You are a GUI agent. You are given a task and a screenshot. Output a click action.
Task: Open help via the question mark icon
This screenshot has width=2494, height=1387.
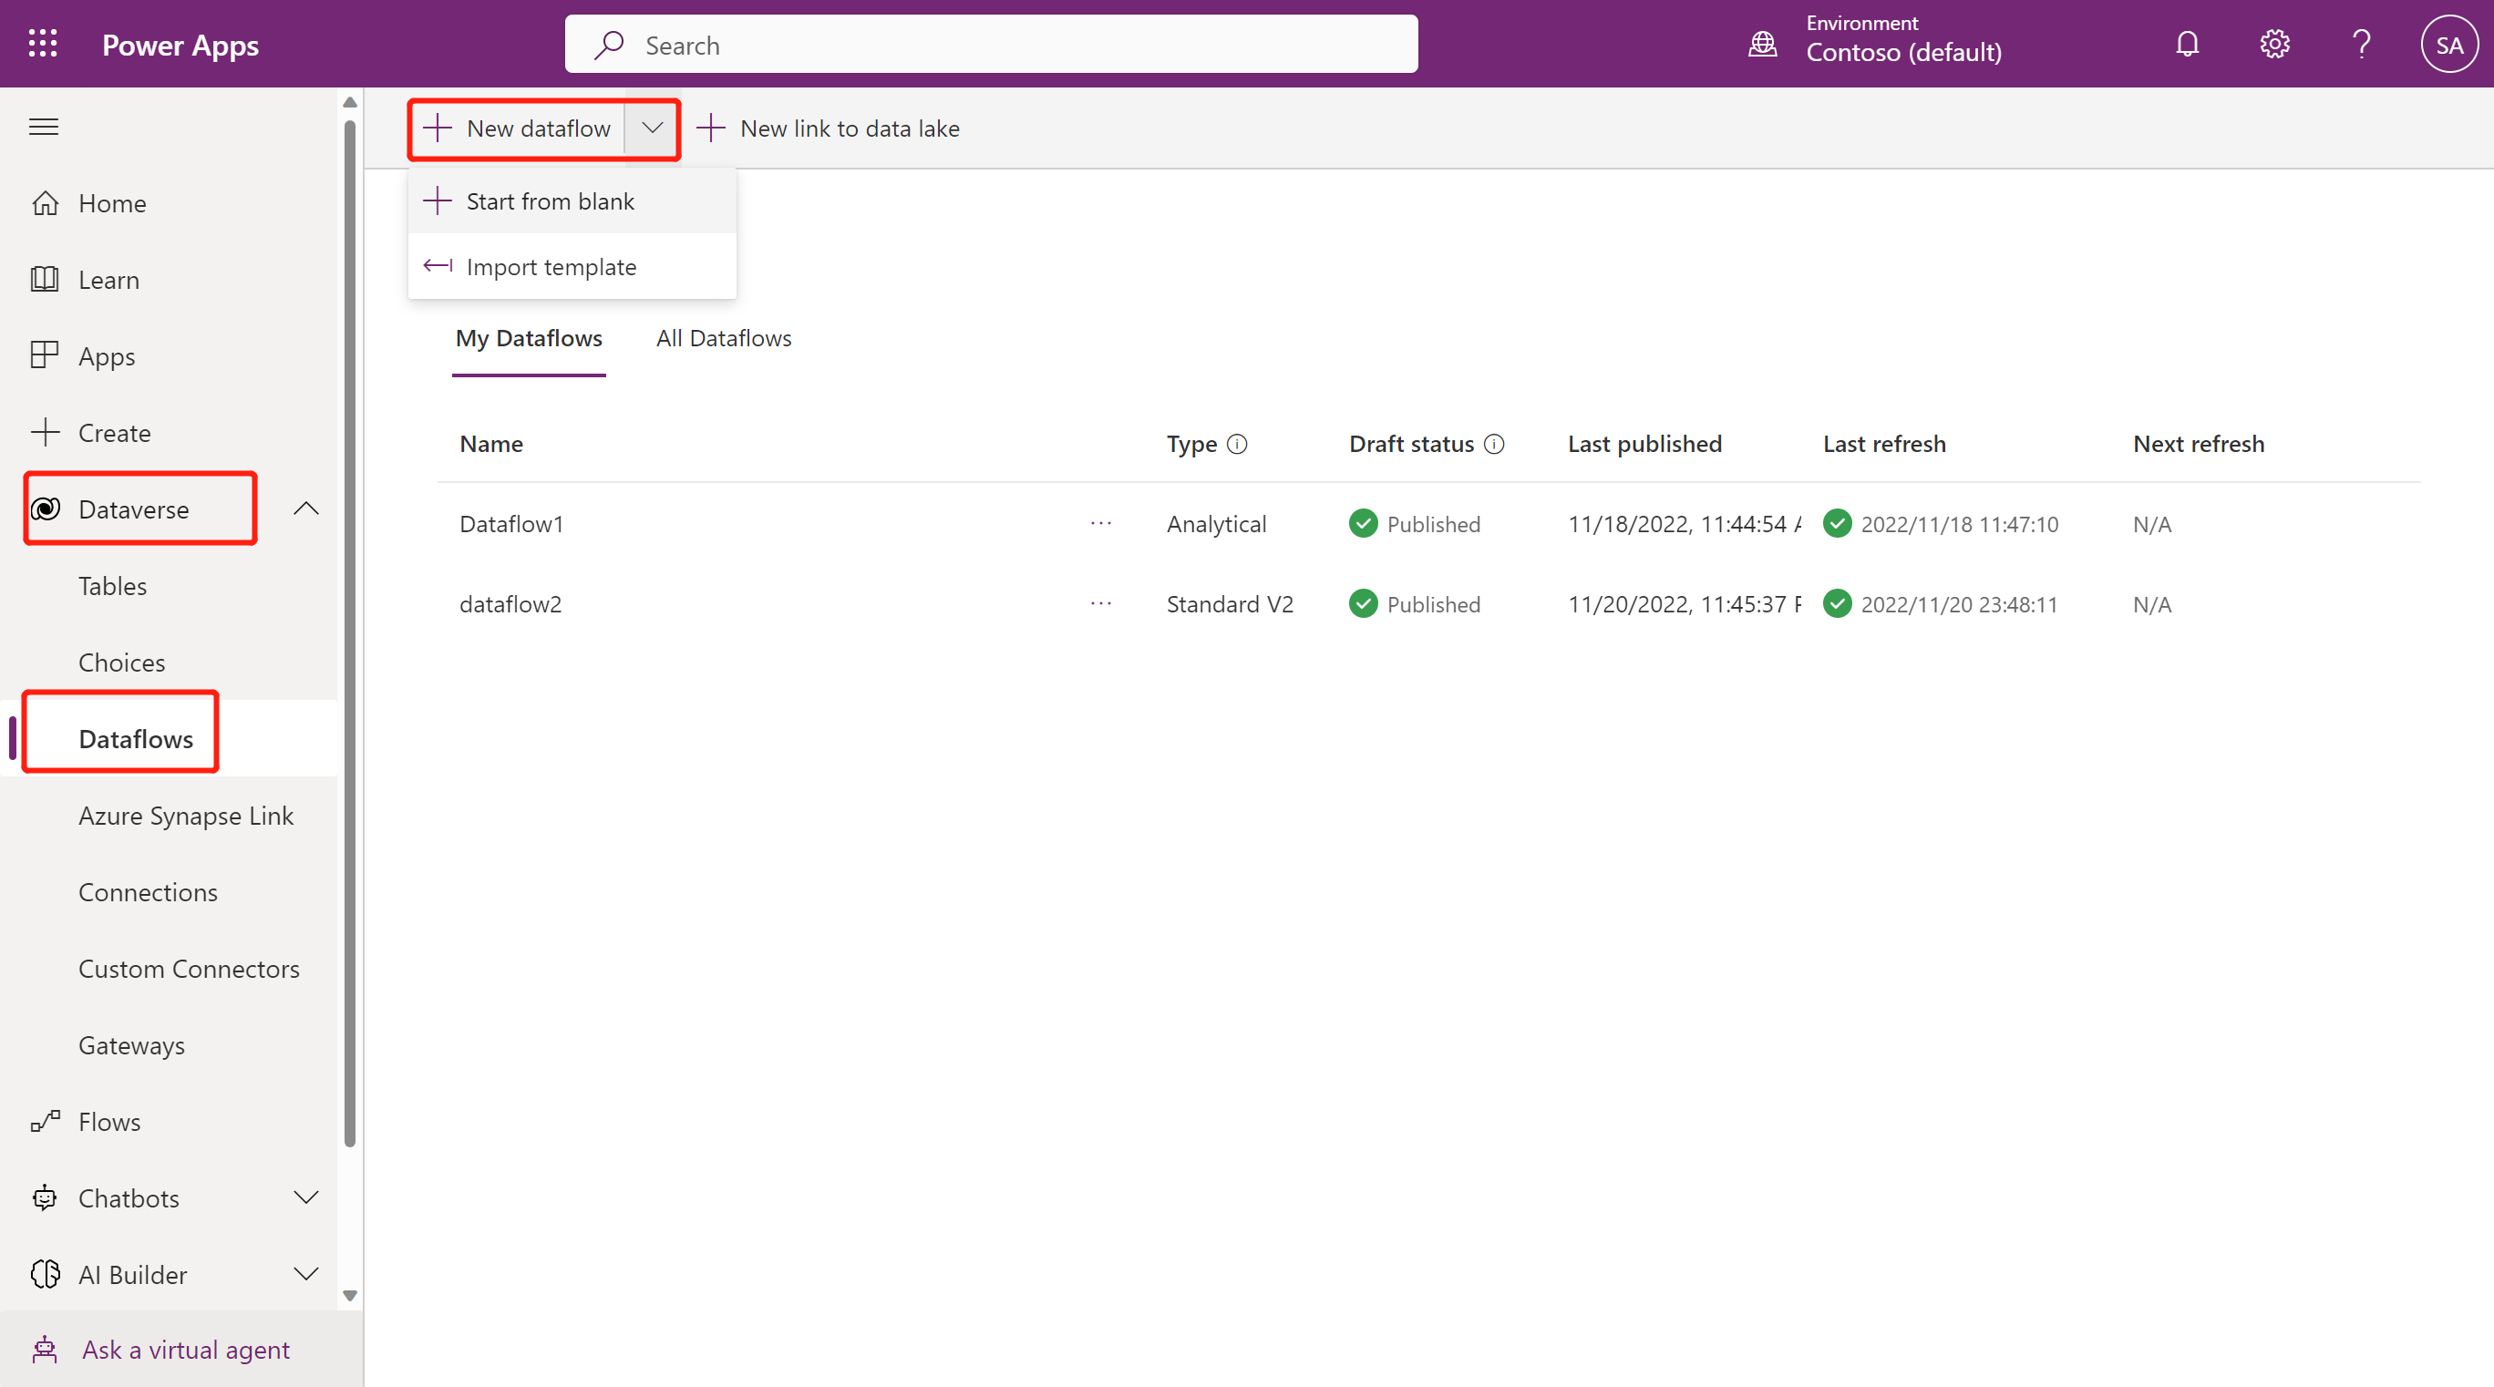(x=2361, y=45)
